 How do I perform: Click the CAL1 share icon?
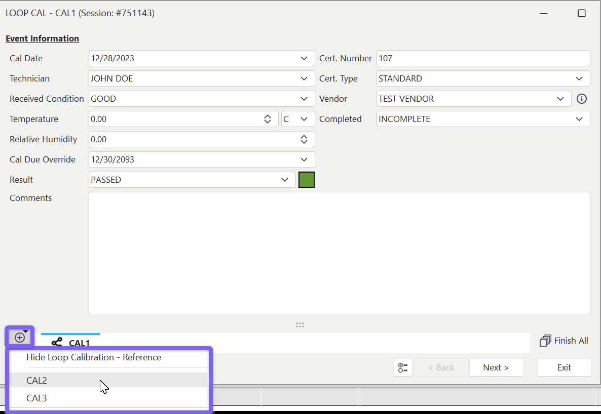(57, 343)
